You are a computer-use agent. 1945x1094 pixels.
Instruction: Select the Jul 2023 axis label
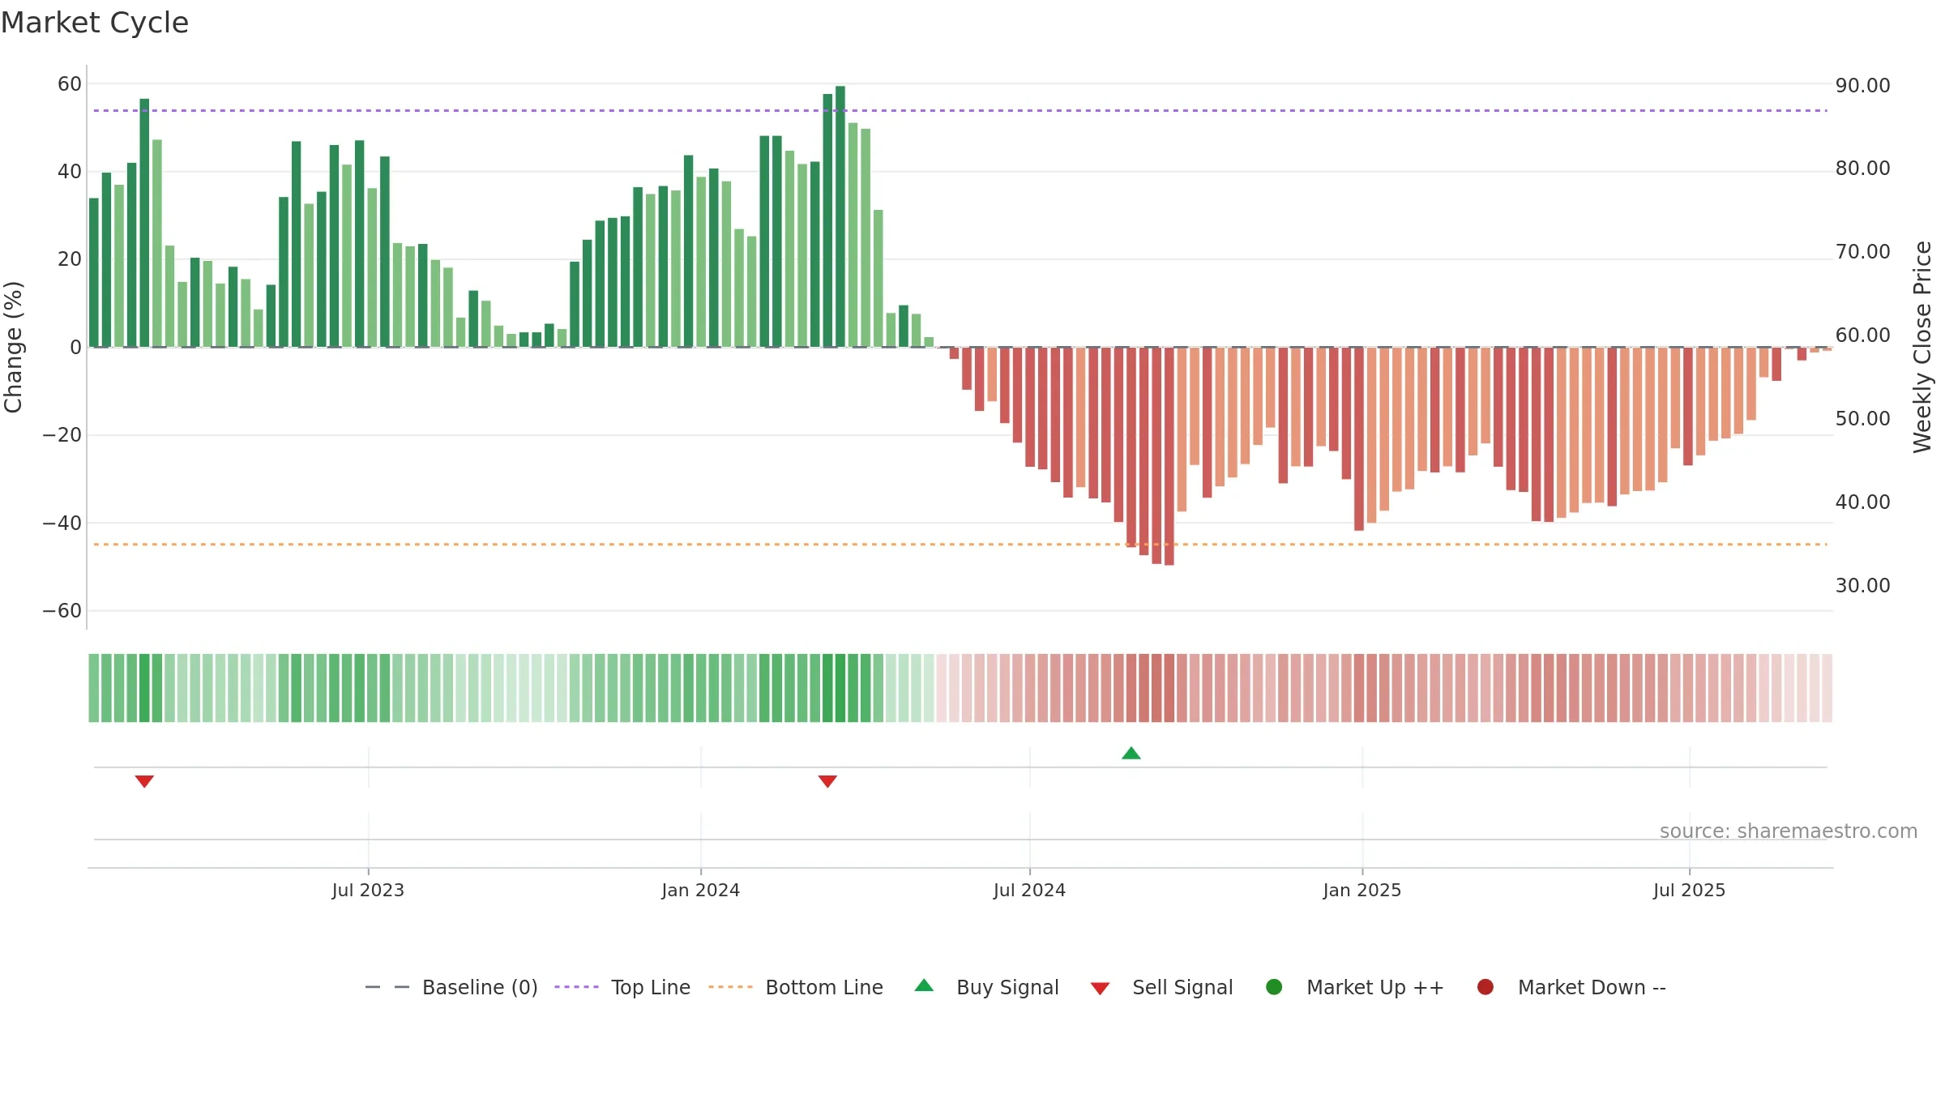point(368,890)
